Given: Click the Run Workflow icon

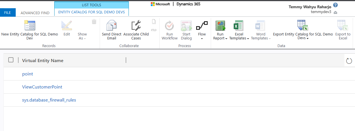Looking at the screenshot, I should (x=169, y=26).
